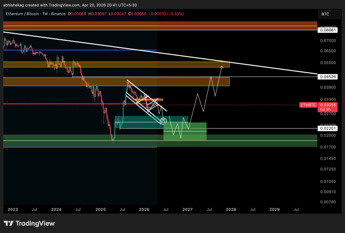
Task: Click the 2024 time axis label
Action: [x=56, y=209]
